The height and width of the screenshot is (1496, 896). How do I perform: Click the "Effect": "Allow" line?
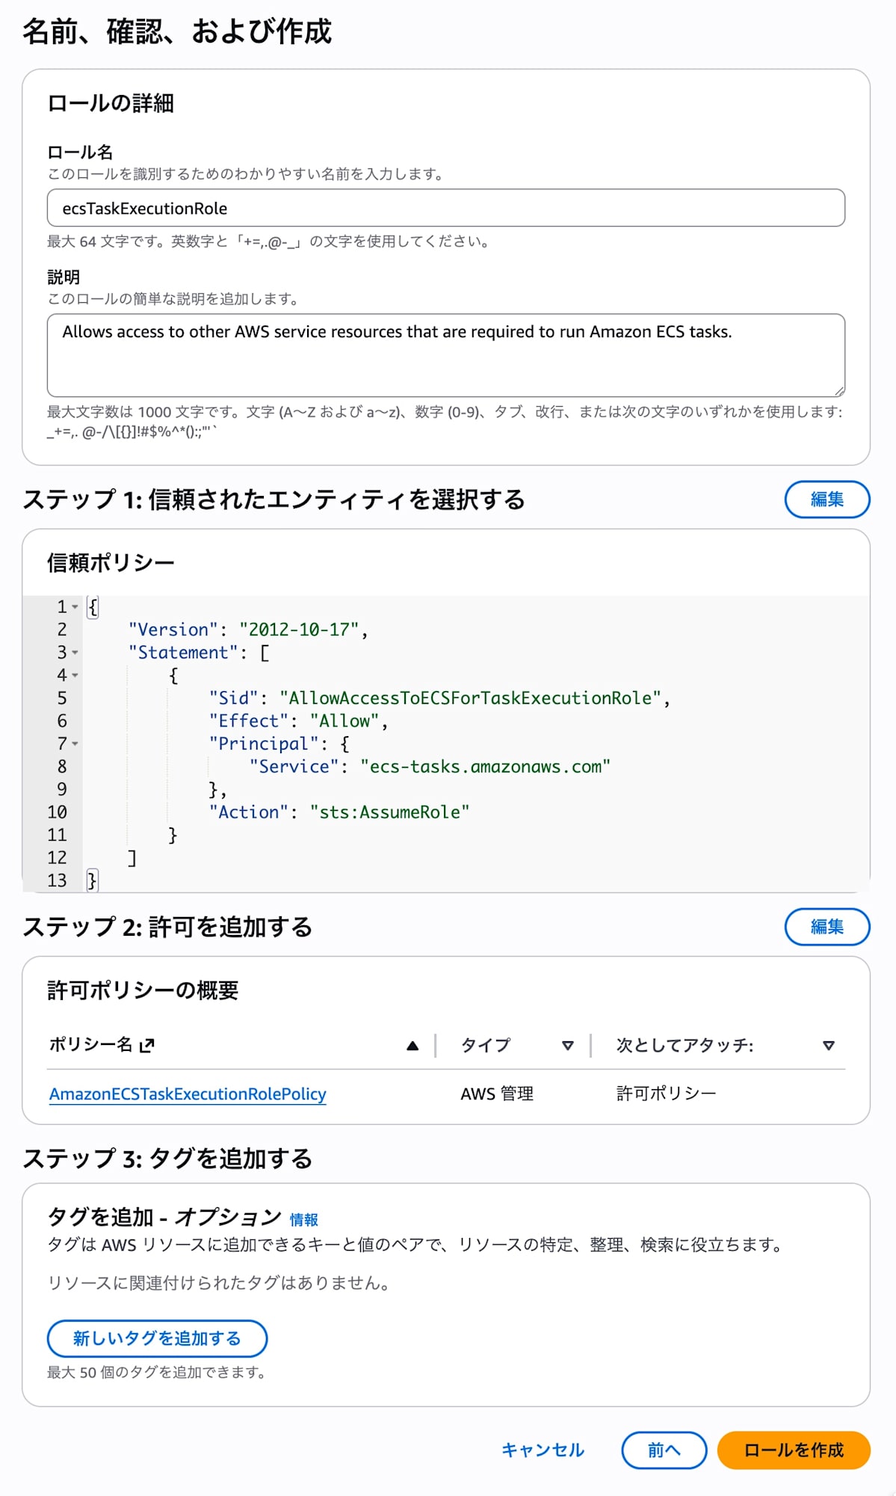[x=299, y=721]
